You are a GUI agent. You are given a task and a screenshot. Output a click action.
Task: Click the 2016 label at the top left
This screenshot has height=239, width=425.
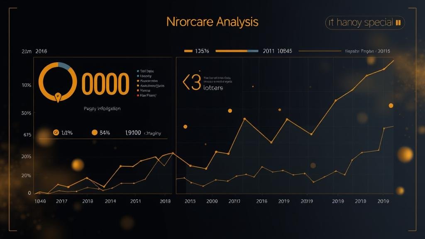tap(41, 51)
